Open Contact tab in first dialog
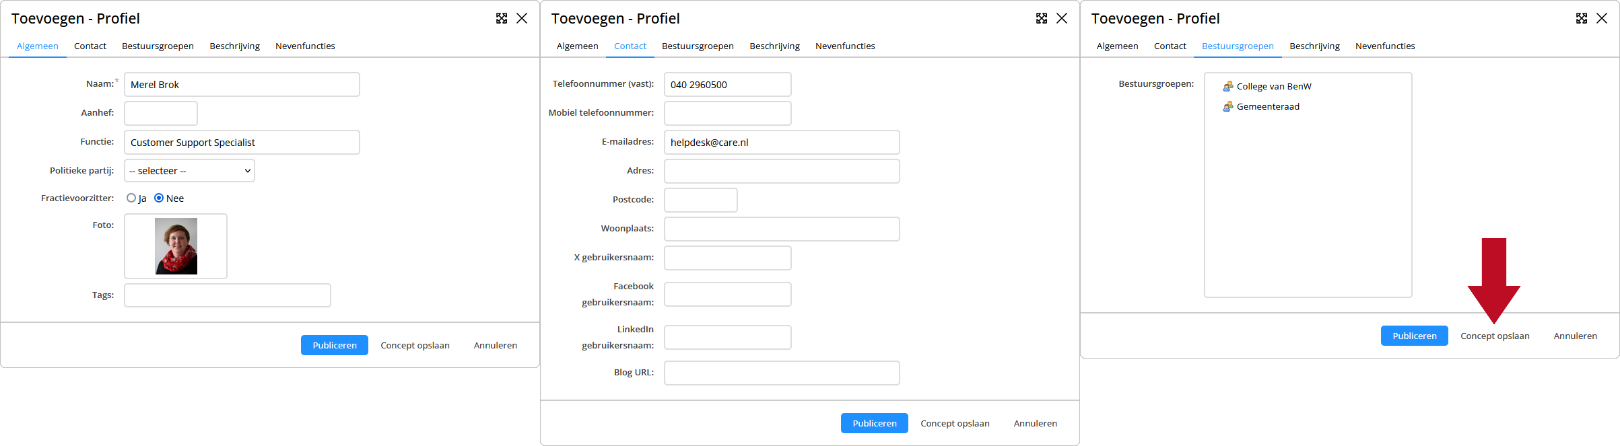The image size is (1620, 446). 90,46
